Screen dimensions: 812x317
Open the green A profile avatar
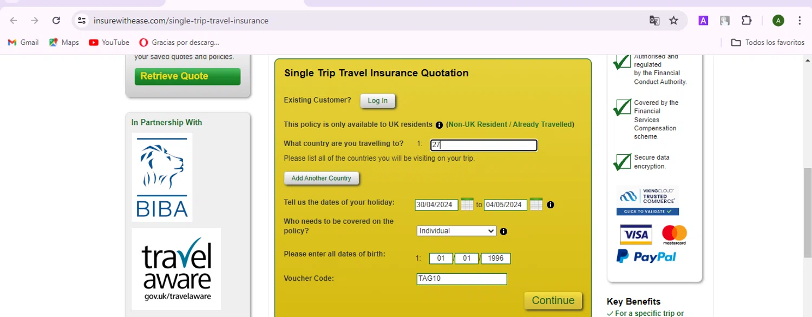(778, 21)
